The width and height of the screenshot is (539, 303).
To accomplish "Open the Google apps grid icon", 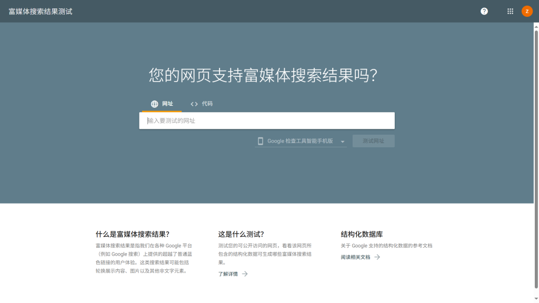I will click(x=510, y=12).
